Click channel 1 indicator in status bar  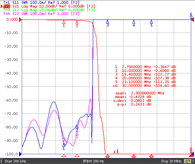(1, 161)
